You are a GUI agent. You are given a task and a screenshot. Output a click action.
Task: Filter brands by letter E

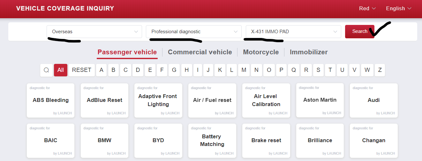(150, 70)
